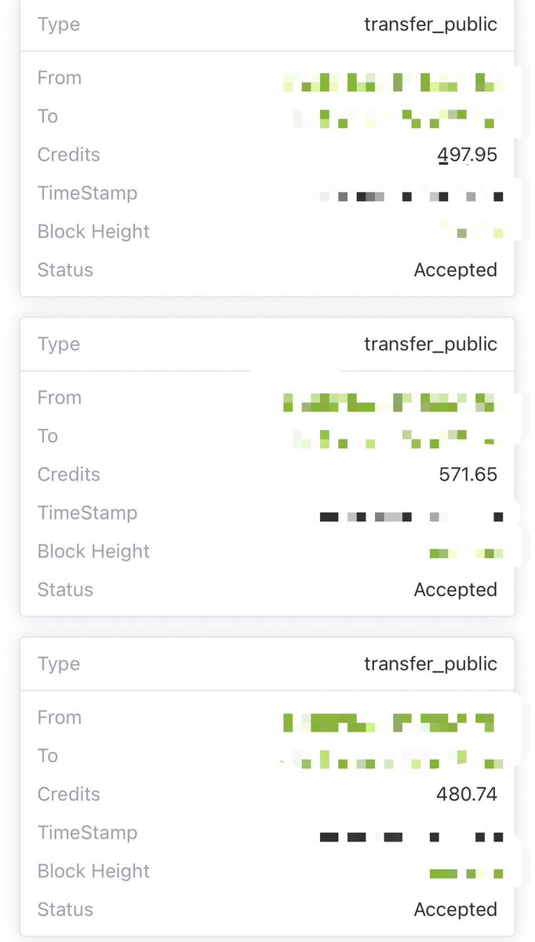Click transfer_public type in the first card

(x=431, y=24)
